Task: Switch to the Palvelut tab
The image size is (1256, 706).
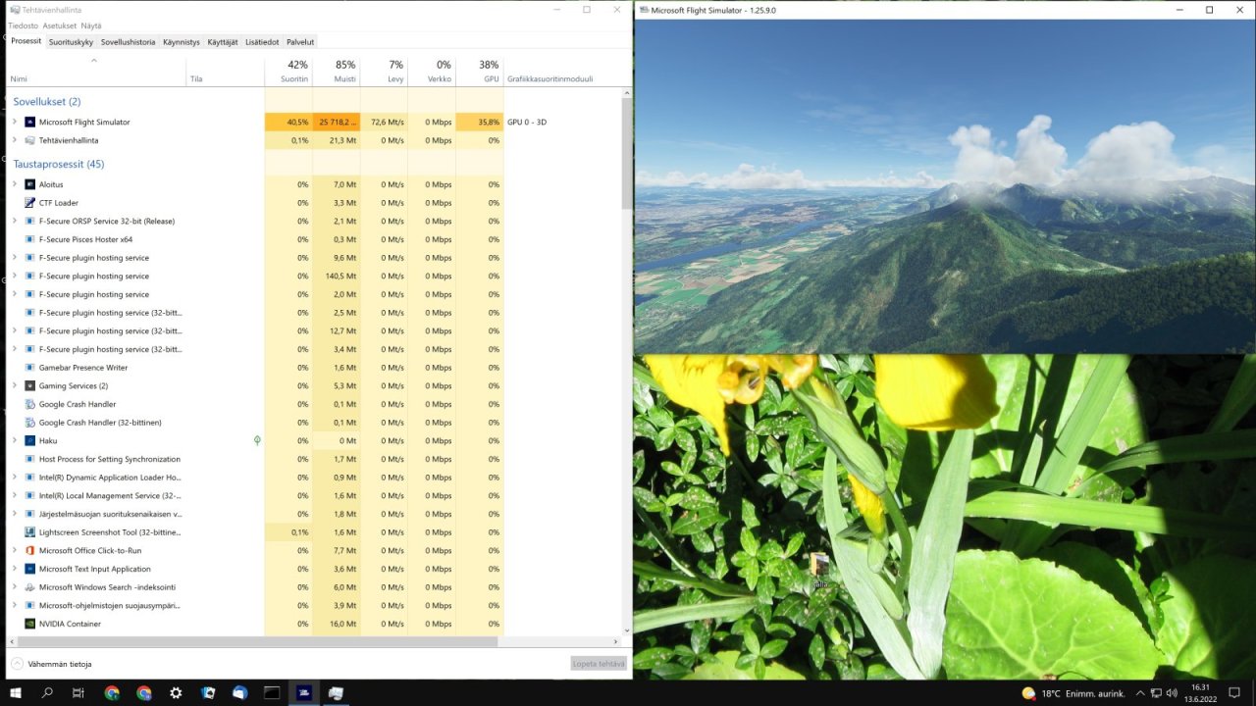Action: (x=300, y=42)
